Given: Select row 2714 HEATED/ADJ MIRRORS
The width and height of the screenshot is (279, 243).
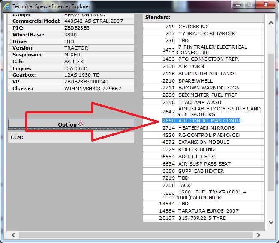Looking at the screenshot, I should (x=203, y=128).
